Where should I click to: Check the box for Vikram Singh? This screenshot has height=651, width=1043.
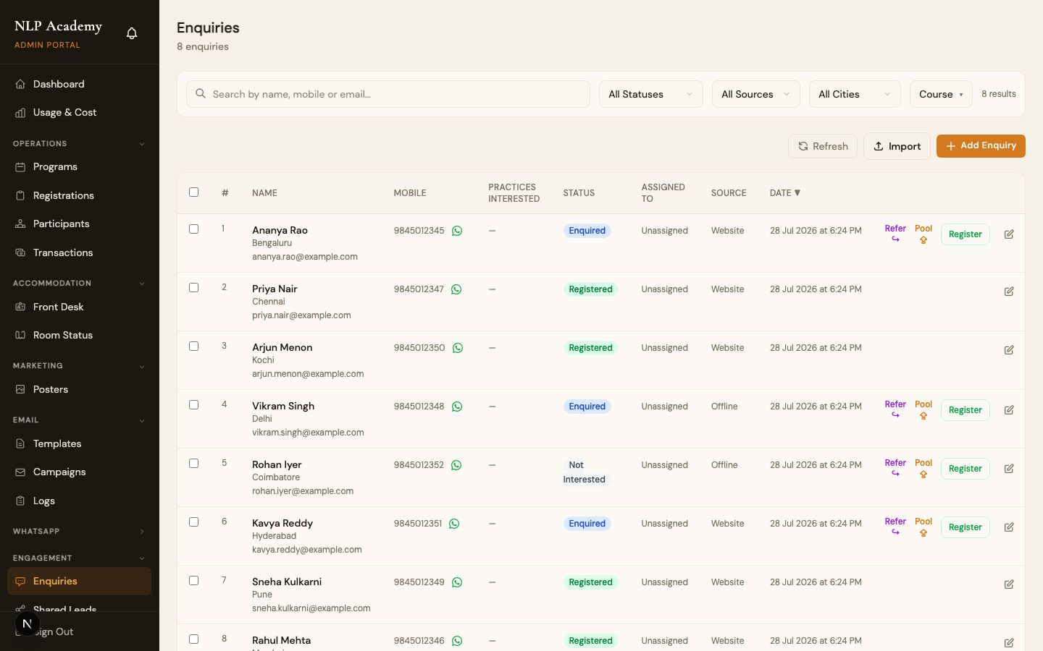pos(193,405)
